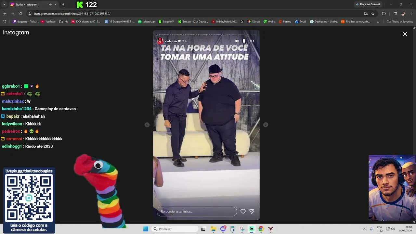The image size is (416, 234).
Task: Open the WhatsApp bookmark
Action: [146, 22]
